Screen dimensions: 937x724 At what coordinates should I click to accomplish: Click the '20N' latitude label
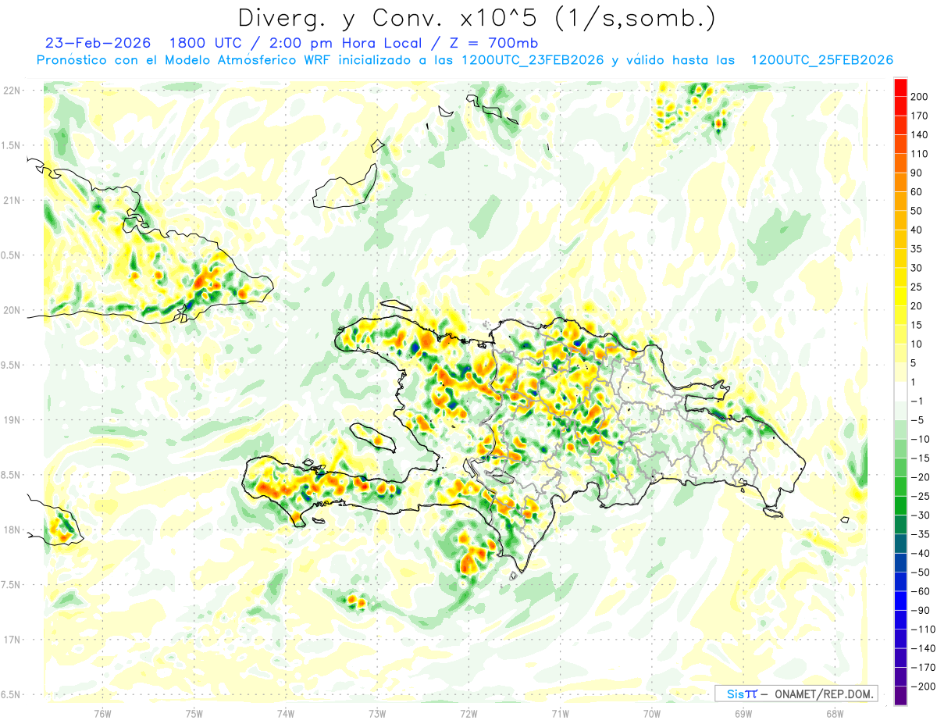pyautogui.click(x=12, y=310)
